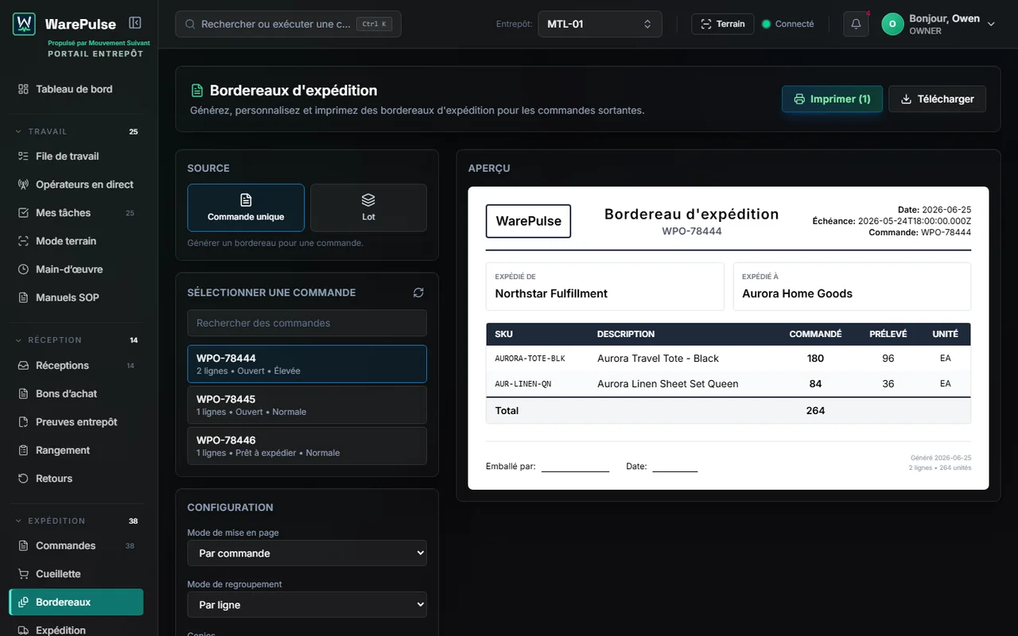Open File de travail

click(76, 156)
